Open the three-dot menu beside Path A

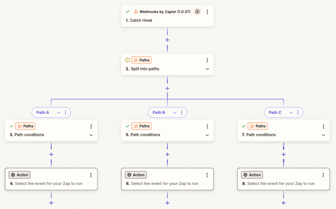[x=66, y=113]
